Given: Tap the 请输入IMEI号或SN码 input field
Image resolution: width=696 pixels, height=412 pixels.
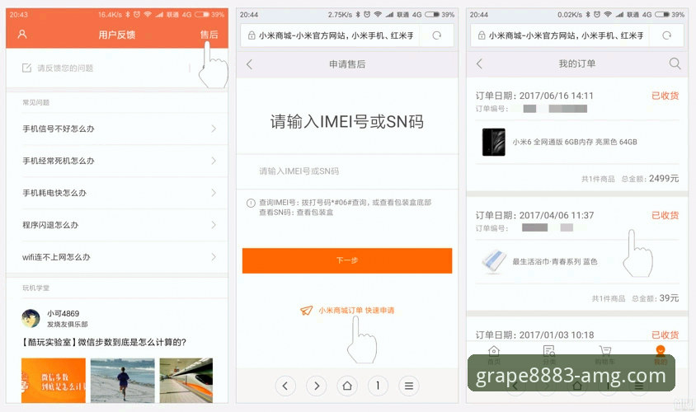Looking at the screenshot, I should [347, 171].
